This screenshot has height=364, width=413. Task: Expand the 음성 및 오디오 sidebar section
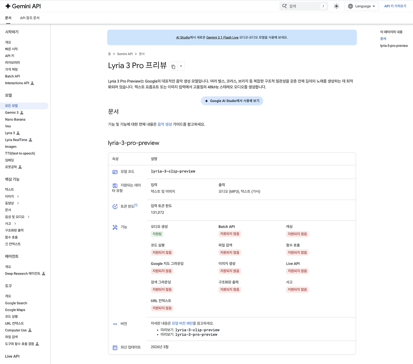click(x=28, y=217)
